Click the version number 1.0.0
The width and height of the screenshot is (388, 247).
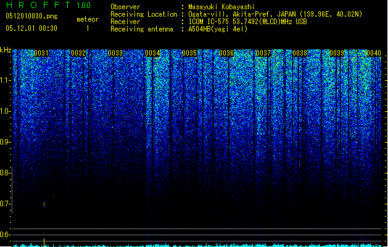[x=83, y=6]
